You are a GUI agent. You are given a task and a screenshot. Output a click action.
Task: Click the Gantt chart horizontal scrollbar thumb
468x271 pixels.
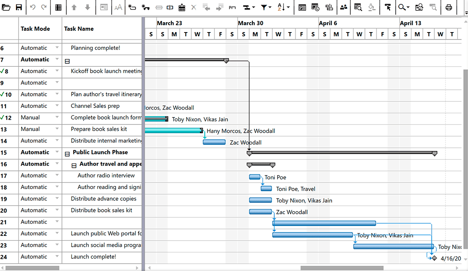[342, 268]
